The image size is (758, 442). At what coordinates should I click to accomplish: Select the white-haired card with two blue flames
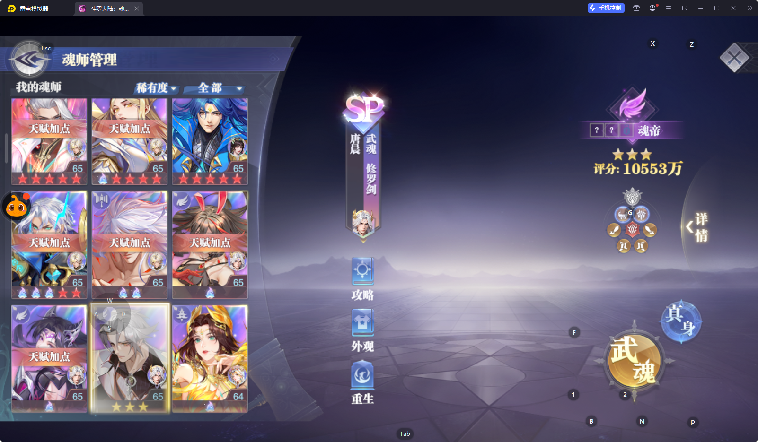pos(130,245)
